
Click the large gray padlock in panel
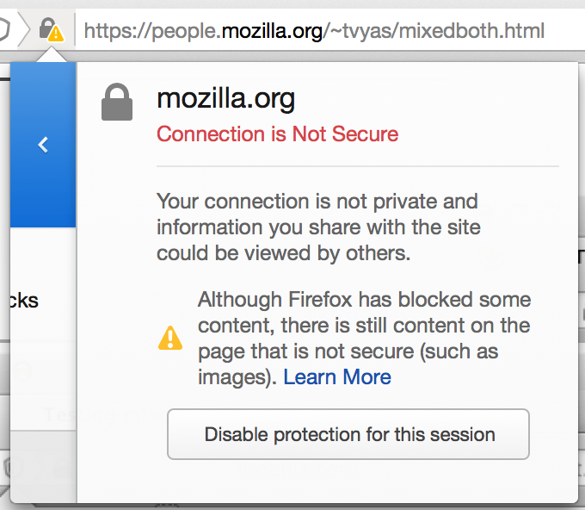(x=117, y=102)
